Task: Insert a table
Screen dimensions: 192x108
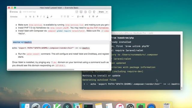Action: pyautogui.click(x=83, y=16)
